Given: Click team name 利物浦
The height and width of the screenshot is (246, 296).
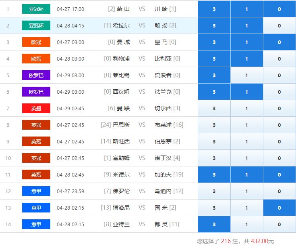Looking at the screenshot, I should [121, 59].
